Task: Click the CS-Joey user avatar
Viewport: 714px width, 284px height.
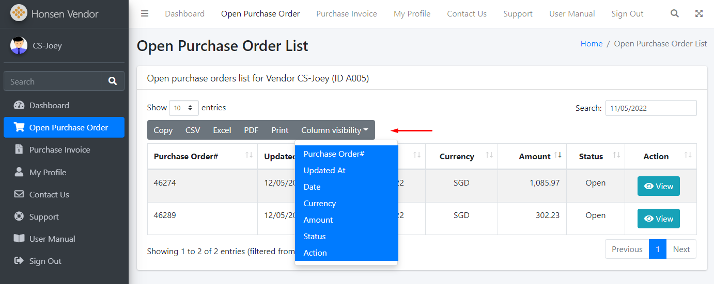Action: [x=19, y=46]
